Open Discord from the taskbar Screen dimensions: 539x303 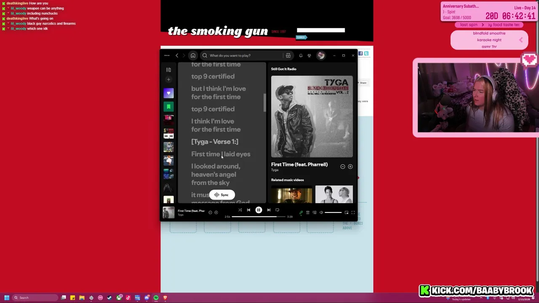(147, 298)
